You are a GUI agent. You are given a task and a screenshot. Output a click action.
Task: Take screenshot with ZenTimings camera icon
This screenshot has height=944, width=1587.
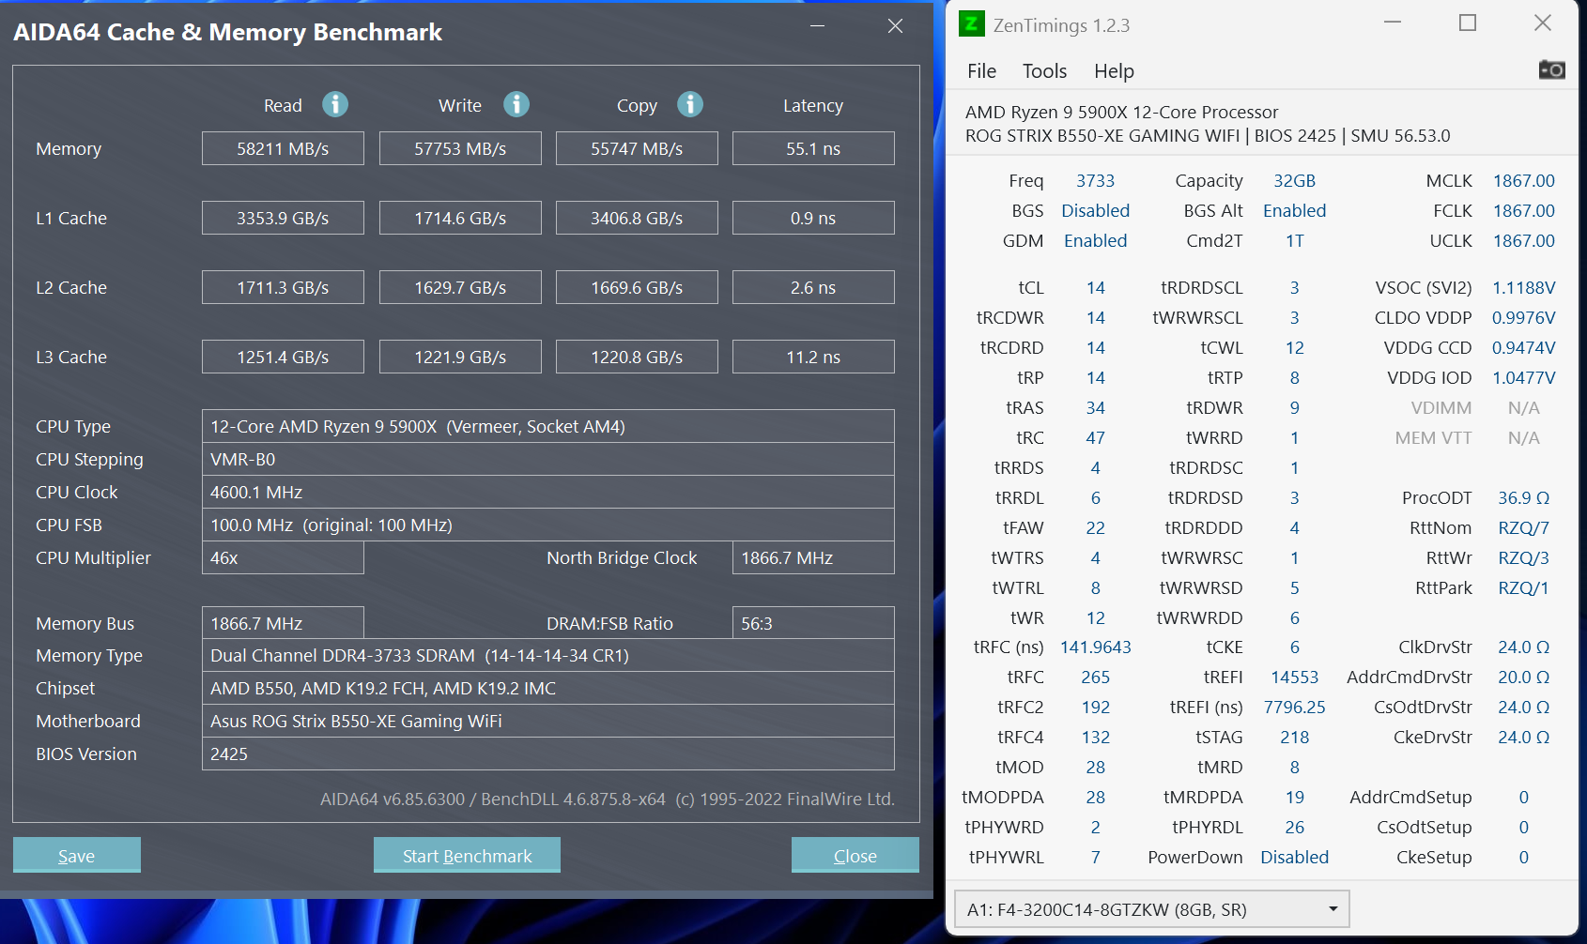click(x=1551, y=69)
